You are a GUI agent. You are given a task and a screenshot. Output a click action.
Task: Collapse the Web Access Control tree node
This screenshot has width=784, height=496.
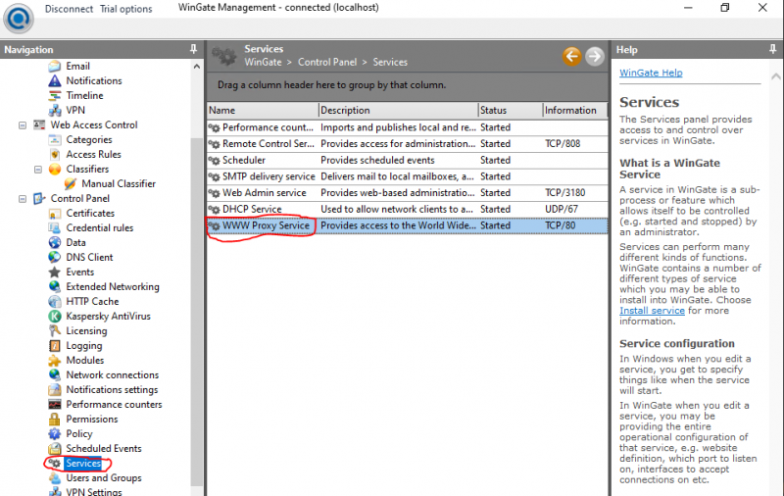23,125
